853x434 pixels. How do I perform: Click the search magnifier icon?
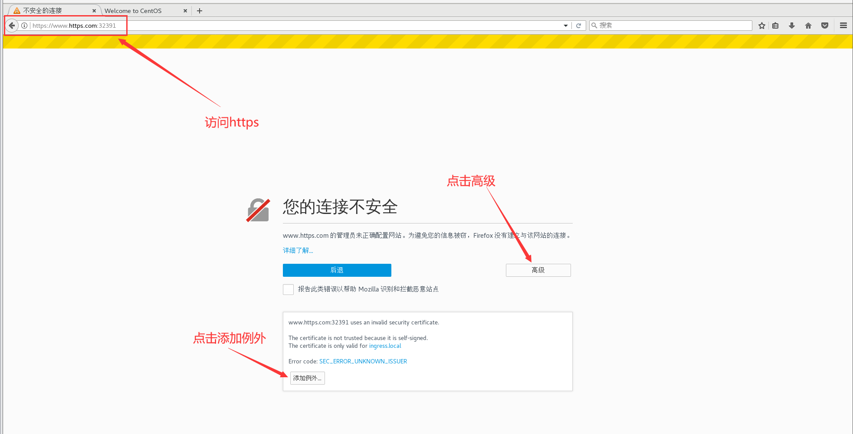(594, 26)
